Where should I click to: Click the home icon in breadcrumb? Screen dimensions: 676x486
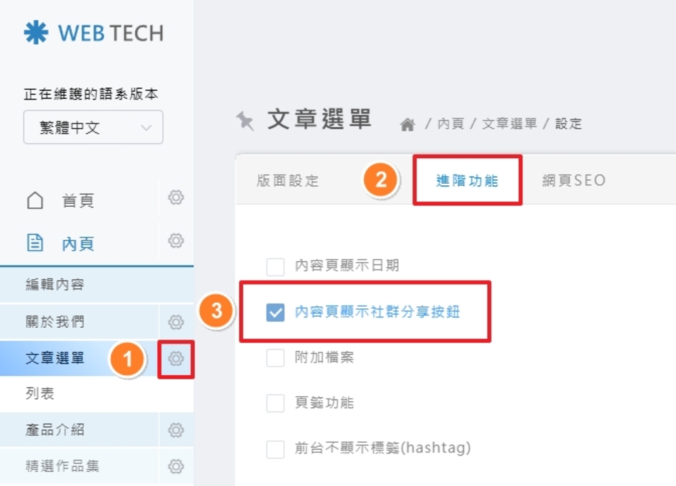click(x=407, y=124)
